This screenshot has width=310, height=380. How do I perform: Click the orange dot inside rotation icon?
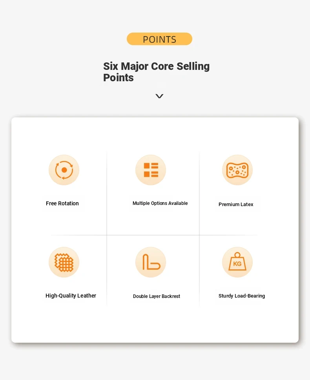tap(64, 170)
